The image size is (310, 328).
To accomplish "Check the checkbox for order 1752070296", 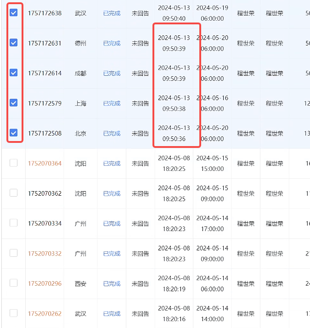I will 14,283.
